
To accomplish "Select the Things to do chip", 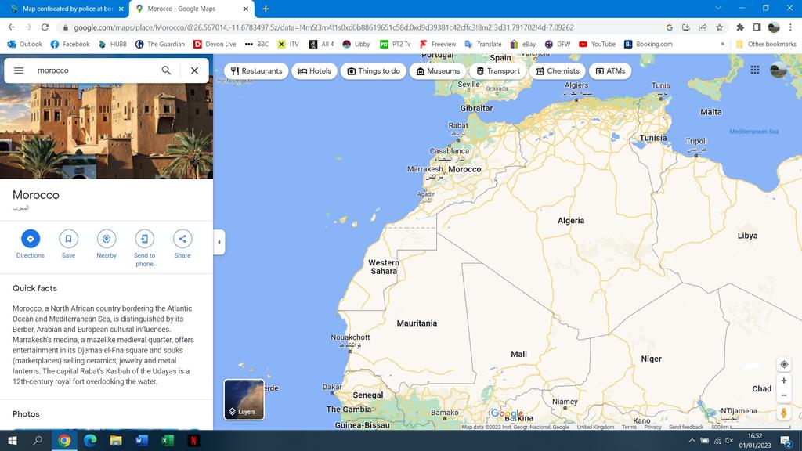I will tap(374, 71).
